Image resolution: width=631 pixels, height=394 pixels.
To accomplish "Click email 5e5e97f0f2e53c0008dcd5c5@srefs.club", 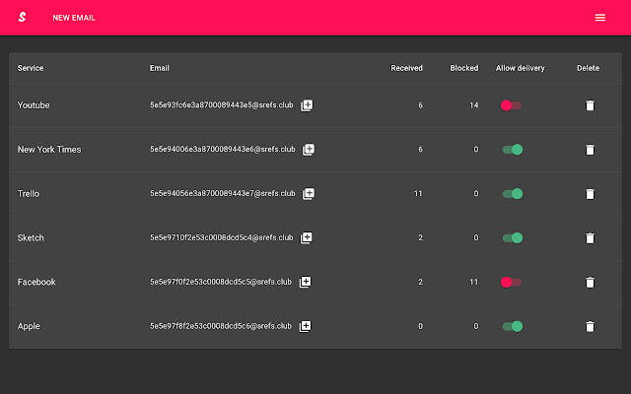I will pos(221,282).
